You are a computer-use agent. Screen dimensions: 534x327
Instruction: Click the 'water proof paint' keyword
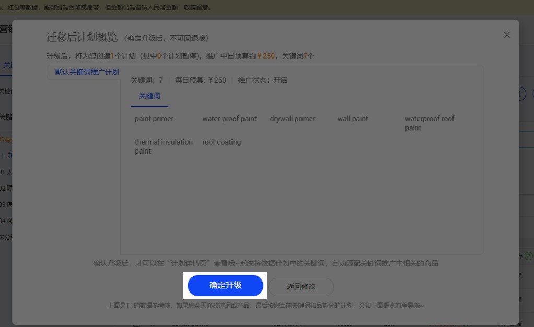229,119
